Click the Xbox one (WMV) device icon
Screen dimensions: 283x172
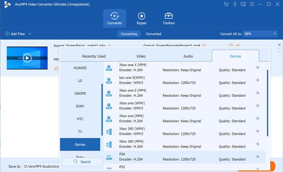109,106
